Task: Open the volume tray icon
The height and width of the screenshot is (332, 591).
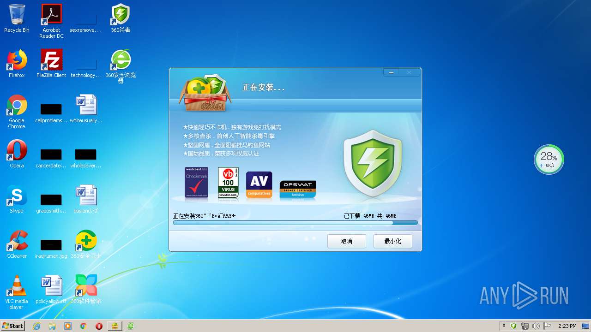Action: [x=536, y=326]
